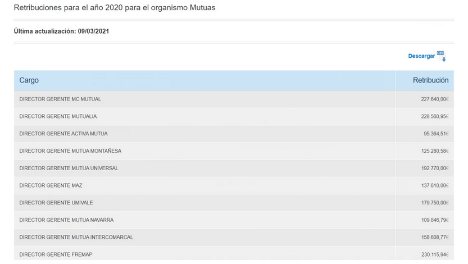Viewport: 468px width, 264px height.
Task: Select the DIRECTOR GERENTE MUTUA NAVARRA row
Action: [234, 220]
